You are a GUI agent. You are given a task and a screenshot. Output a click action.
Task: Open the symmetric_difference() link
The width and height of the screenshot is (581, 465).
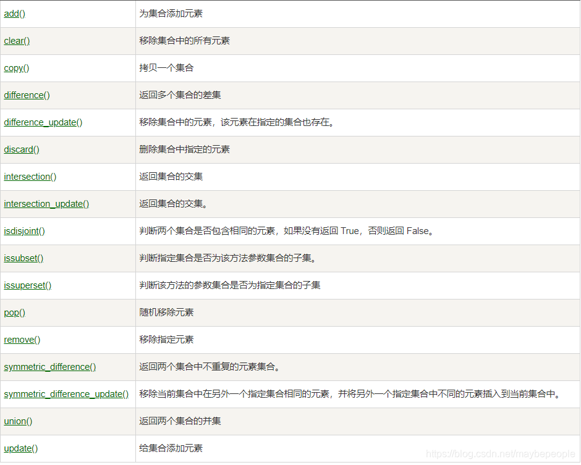point(49,367)
